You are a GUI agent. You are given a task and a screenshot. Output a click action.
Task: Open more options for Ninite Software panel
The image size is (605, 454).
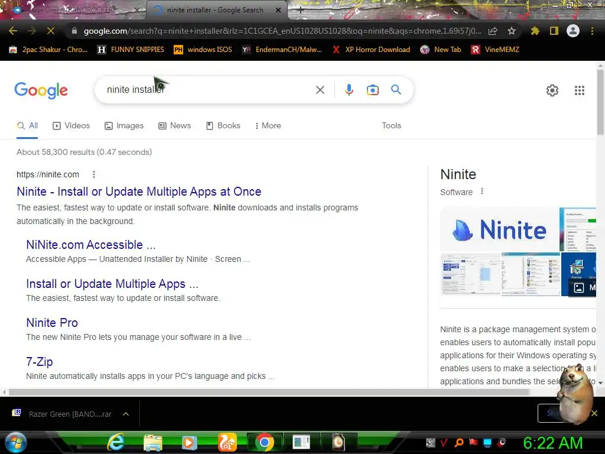point(482,191)
